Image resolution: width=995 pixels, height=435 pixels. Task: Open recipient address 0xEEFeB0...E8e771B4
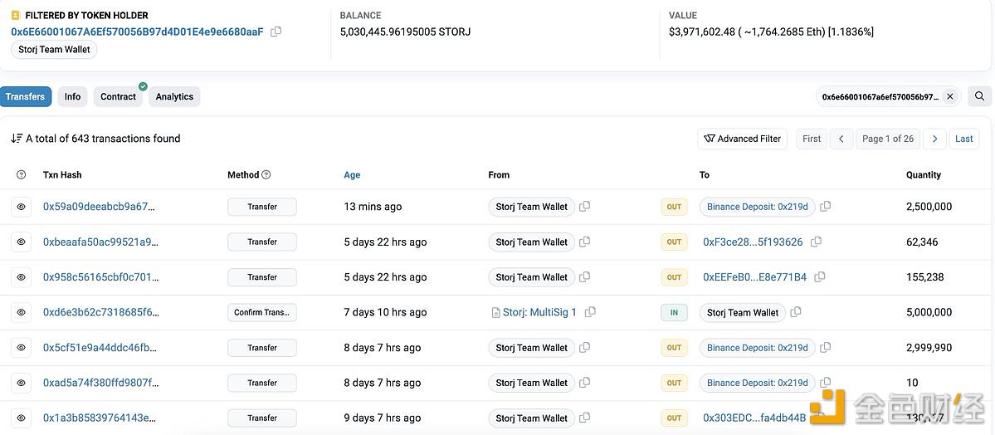pos(754,277)
